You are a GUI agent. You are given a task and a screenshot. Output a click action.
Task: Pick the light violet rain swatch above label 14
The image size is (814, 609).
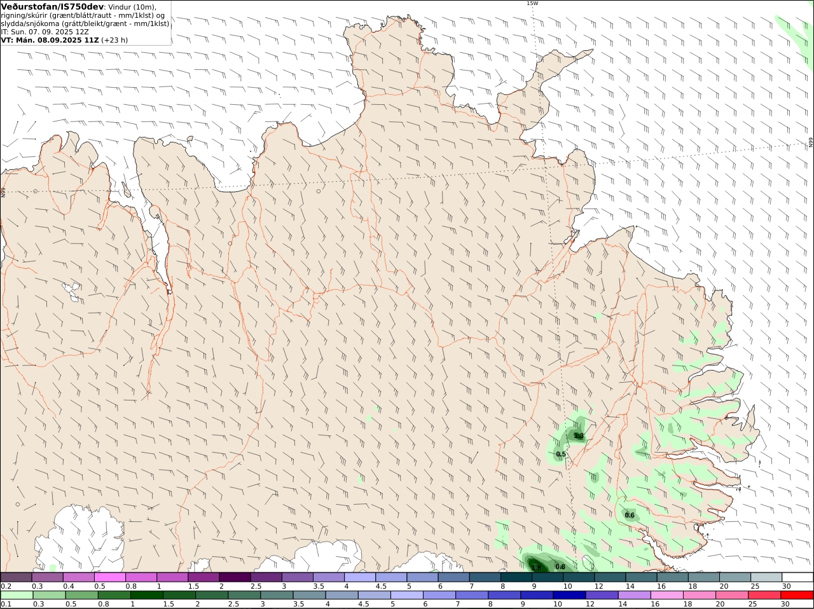coord(635,595)
